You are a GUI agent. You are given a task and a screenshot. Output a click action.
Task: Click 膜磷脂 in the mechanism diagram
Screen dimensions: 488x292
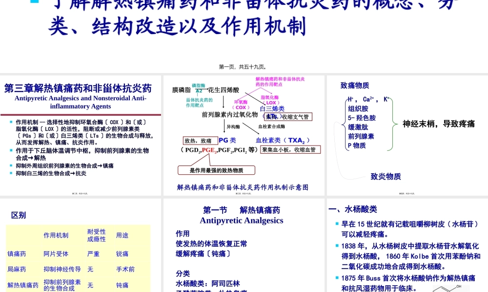coord(181,90)
